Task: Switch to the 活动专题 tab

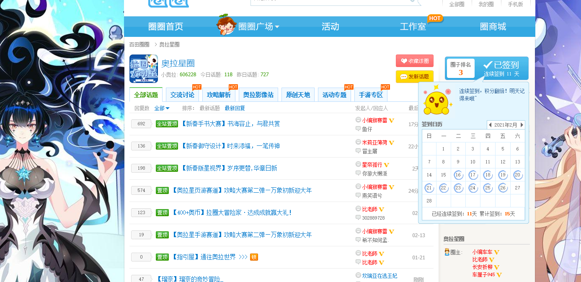Action: pyautogui.click(x=334, y=95)
